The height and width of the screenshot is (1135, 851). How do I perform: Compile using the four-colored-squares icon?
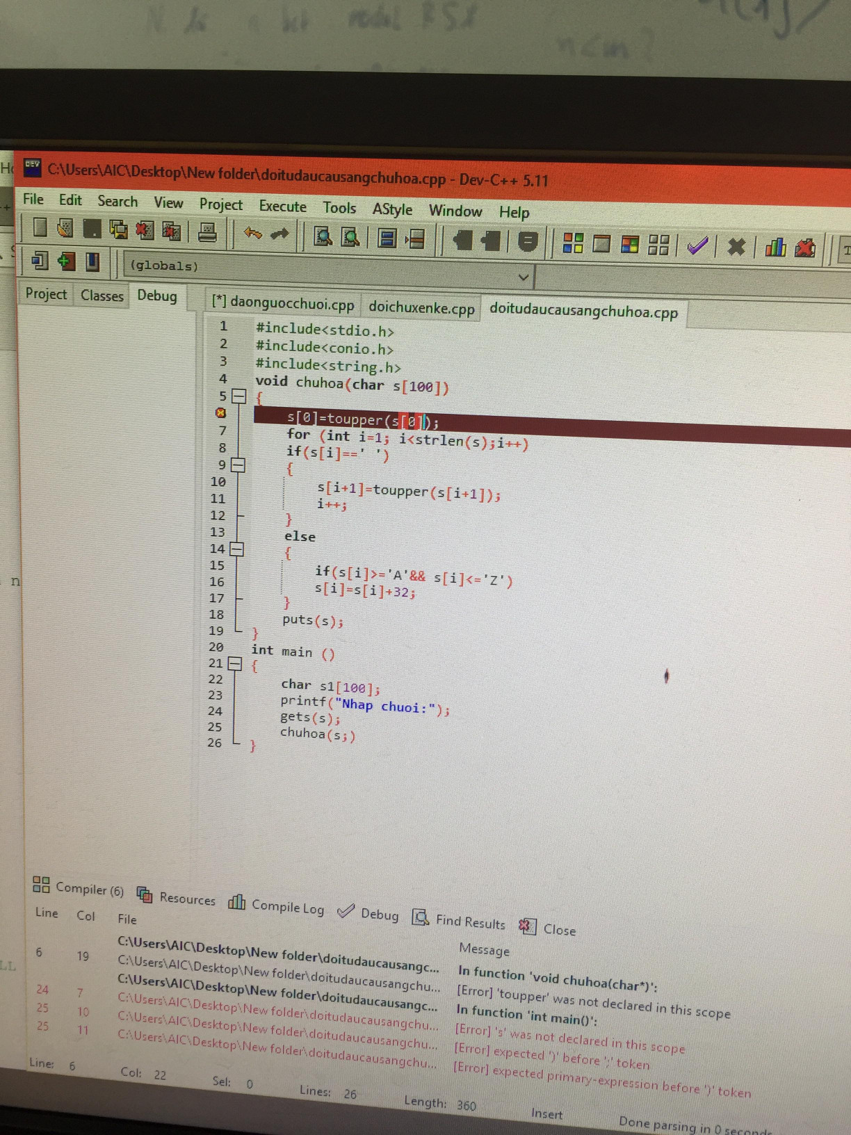click(573, 243)
